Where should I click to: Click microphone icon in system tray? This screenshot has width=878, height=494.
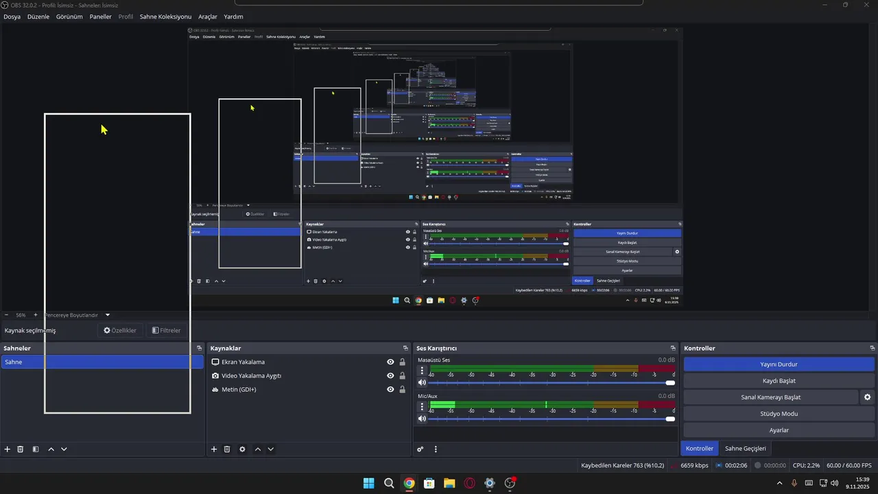pyautogui.click(x=794, y=483)
